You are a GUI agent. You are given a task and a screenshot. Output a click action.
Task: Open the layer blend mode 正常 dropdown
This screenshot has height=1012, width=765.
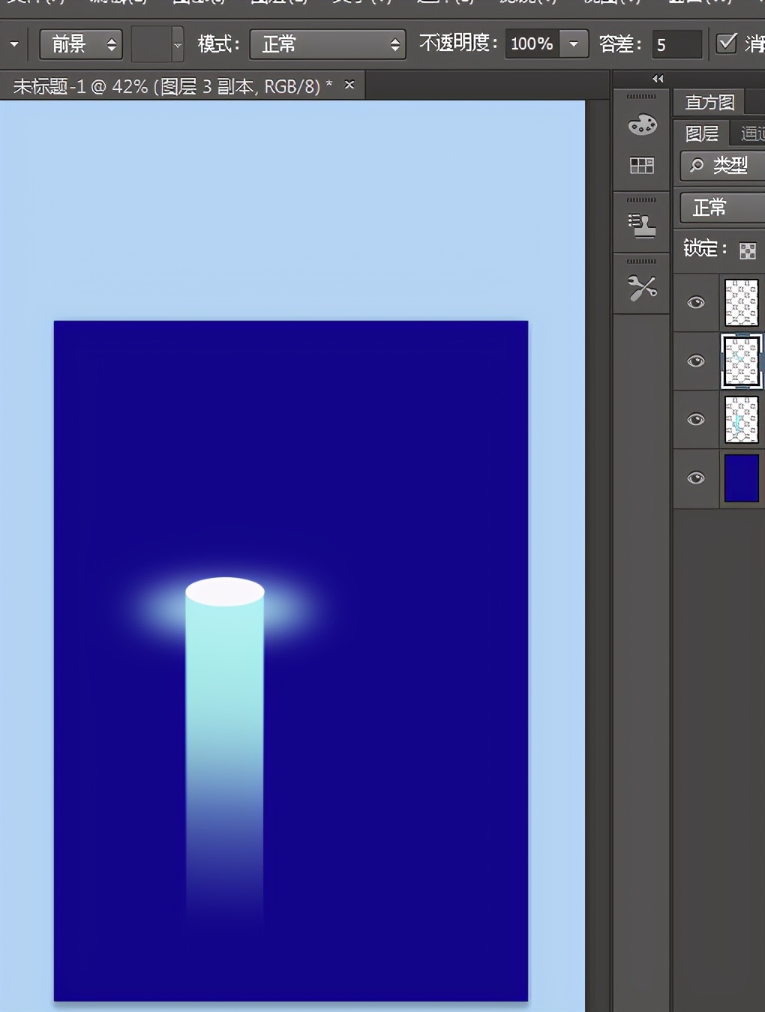coord(721,208)
